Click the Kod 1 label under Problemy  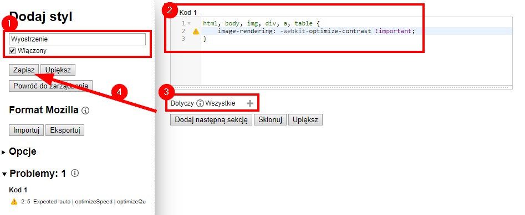click(x=18, y=190)
